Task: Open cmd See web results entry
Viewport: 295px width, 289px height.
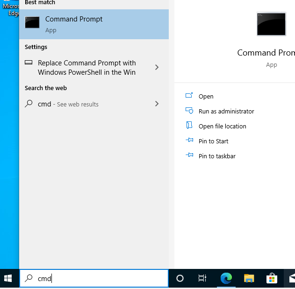Action: (x=94, y=104)
